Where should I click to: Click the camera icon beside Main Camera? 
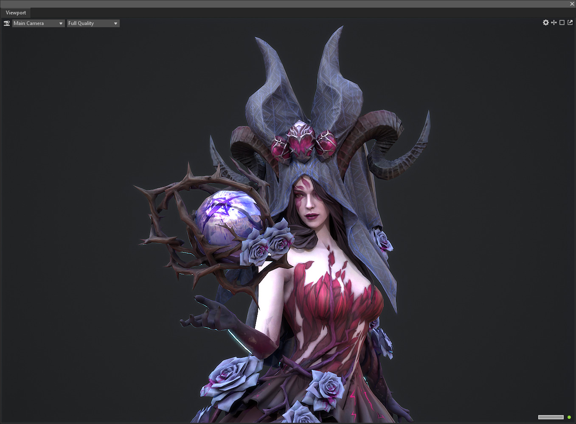pos(7,23)
